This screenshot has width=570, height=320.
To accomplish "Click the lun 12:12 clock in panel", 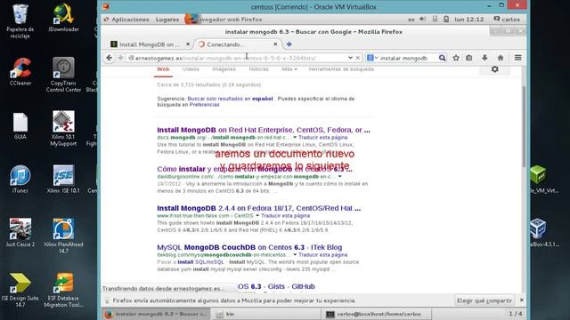I will click(x=469, y=20).
